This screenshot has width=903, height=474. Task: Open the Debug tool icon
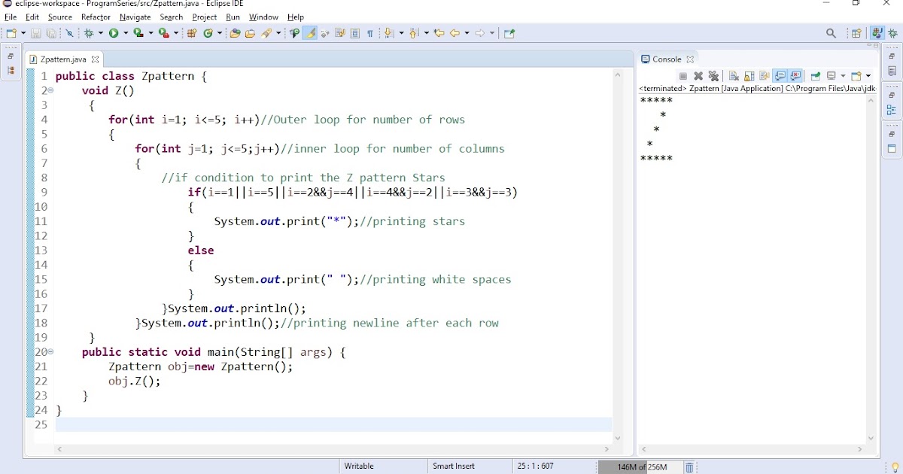pyautogui.click(x=88, y=32)
